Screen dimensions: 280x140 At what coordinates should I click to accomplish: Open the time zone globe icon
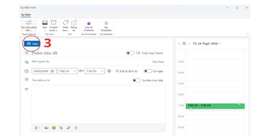tap(109, 71)
